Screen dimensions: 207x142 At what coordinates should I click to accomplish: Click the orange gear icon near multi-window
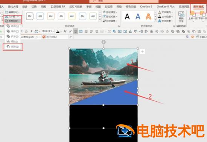[x=192, y=37]
